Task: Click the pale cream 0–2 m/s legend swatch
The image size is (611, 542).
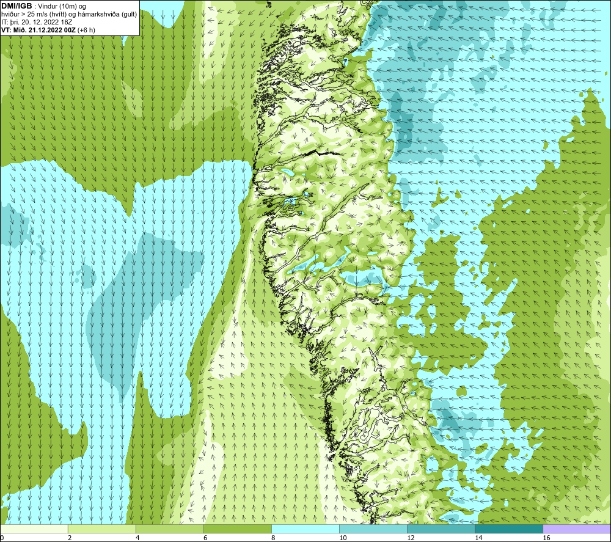Action: tap(34, 529)
